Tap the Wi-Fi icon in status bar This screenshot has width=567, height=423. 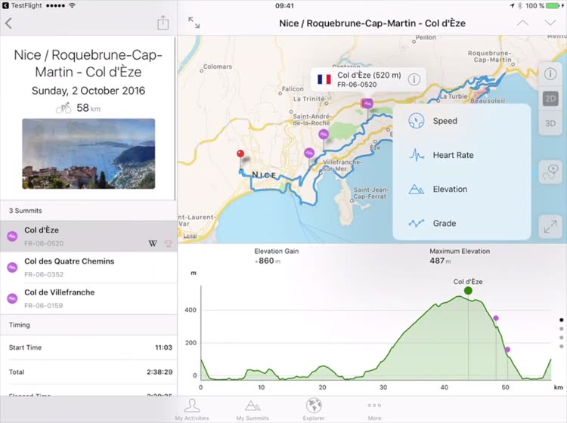[x=73, y=5]
